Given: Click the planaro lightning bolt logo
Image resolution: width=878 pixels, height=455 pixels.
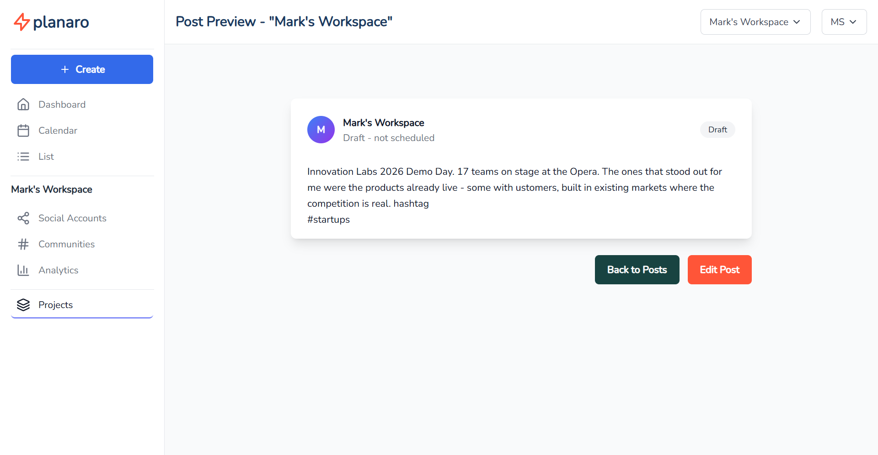Looking at the screenshot, I should click(21, 22).
